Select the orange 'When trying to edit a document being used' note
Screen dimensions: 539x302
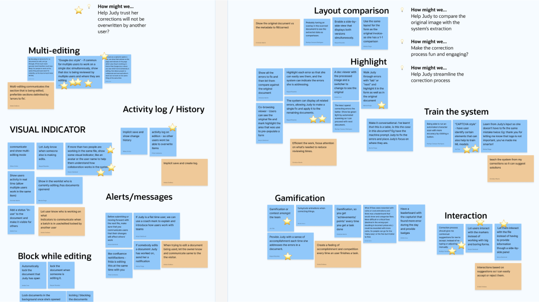pyautogui.click(x=185, y=254)
